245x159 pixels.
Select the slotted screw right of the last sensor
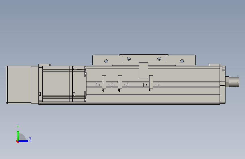(157, 85)
